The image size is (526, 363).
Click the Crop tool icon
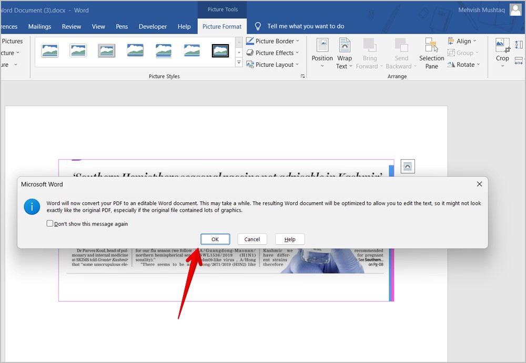pyautogui.click(x=502, y=45)
